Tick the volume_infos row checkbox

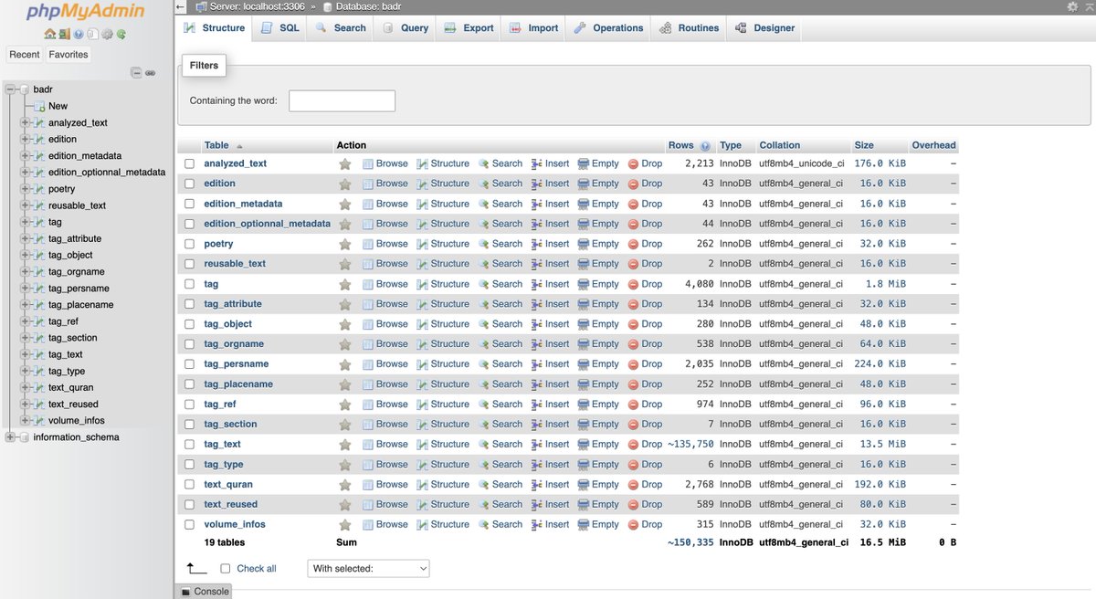pyautogui.click(x=189, y=525)
